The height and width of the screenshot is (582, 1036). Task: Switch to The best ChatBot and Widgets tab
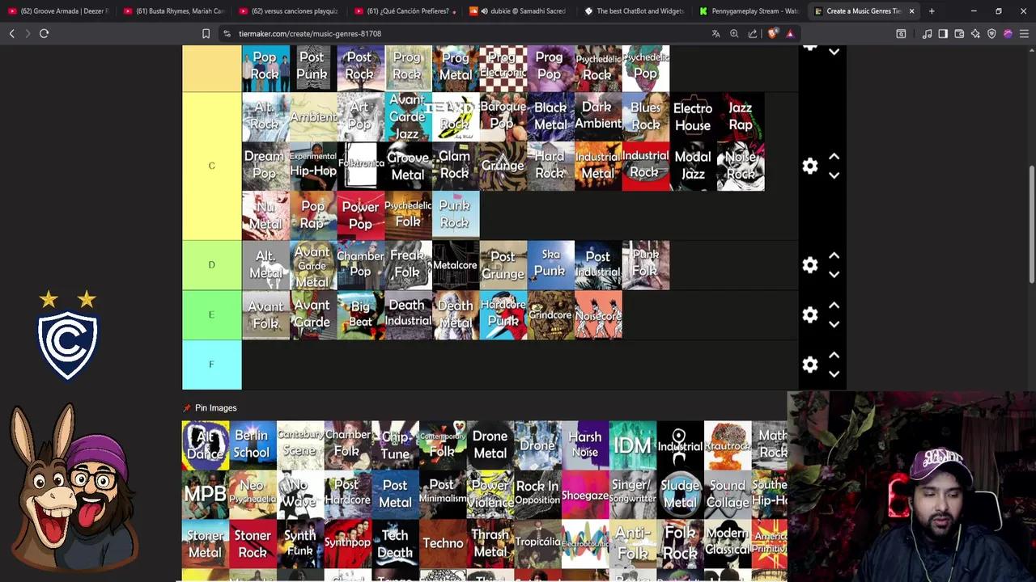pos(635,11)
